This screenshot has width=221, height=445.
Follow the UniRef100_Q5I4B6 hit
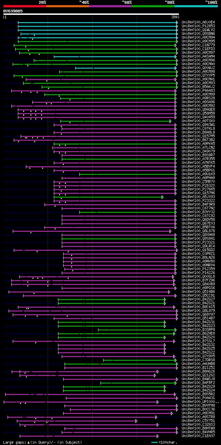click(x=198, y=291)
